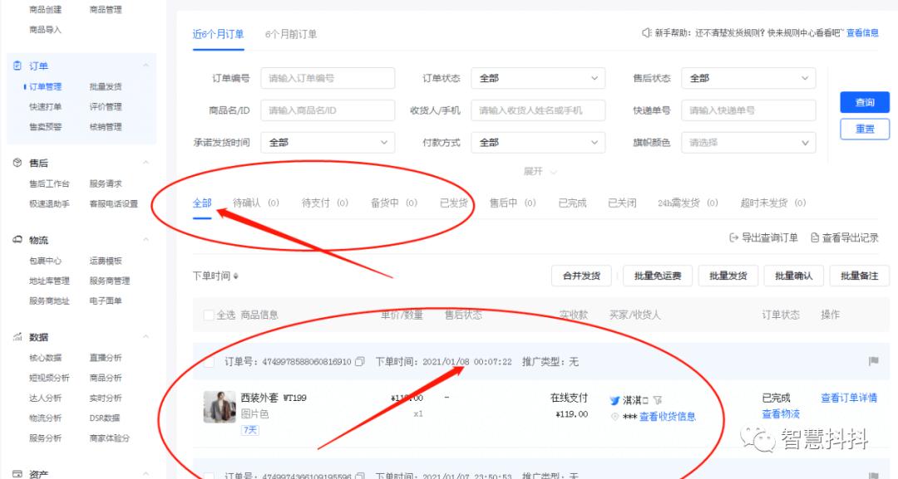Open the 旗帜颜色 dropdown showing 请选择
This screenshot has width=898, height=479.
point(748,142)
